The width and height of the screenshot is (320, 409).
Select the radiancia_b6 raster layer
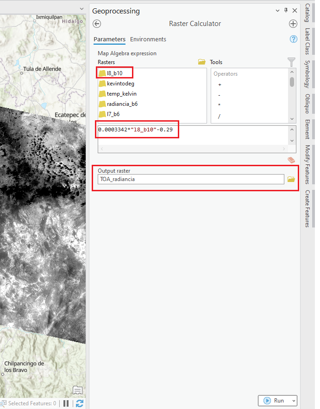pos(122,104)
